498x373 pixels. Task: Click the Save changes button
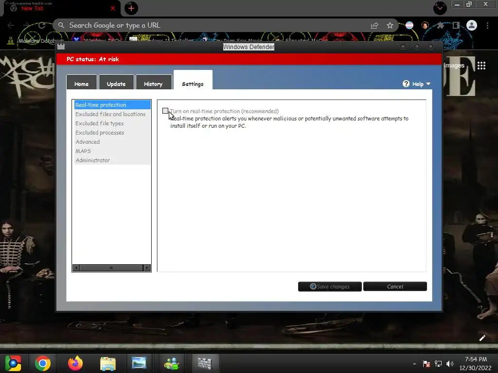pyautogui.click(x=330, y=287)
